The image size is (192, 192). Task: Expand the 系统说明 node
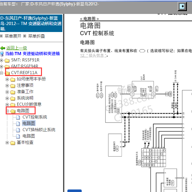tap(7, 98)
